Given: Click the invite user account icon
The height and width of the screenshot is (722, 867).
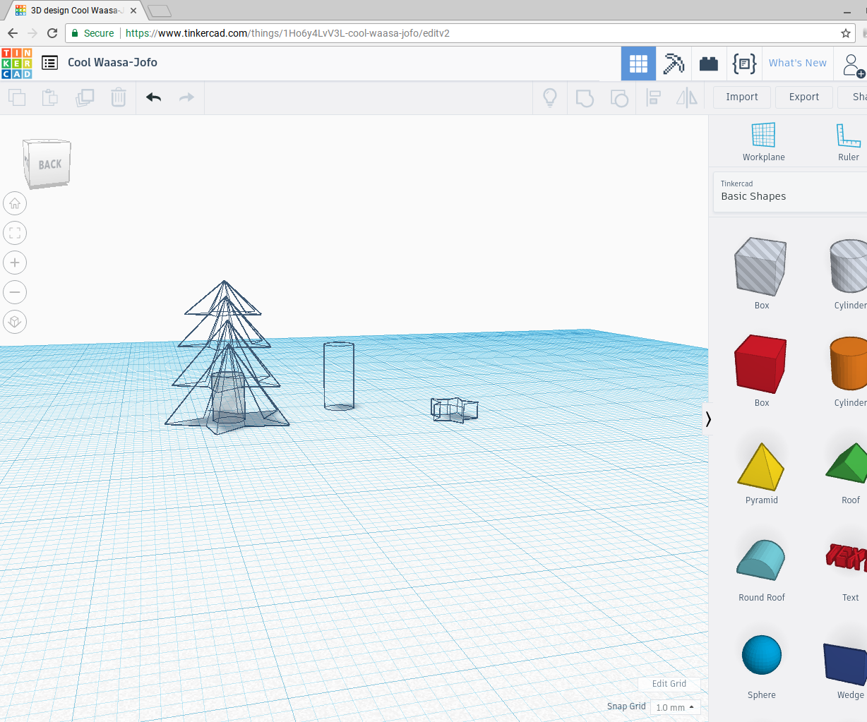Looking at the screenshot, I should click(852, 66).
